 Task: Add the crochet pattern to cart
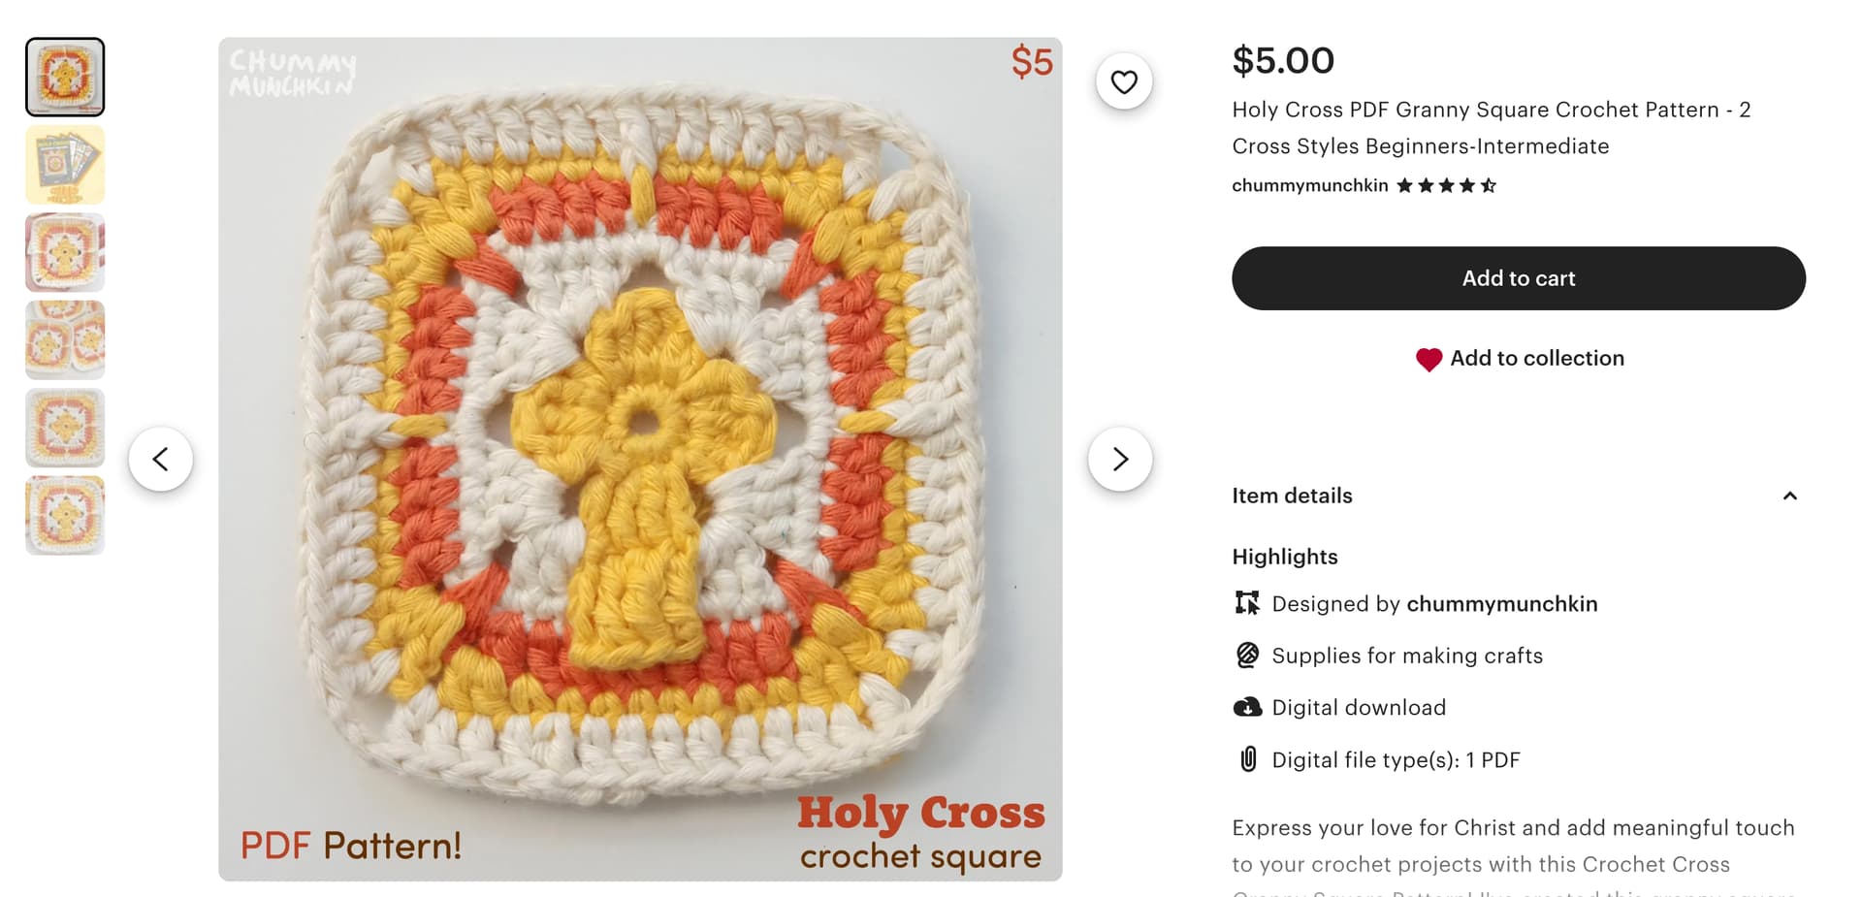(1518, 278)
